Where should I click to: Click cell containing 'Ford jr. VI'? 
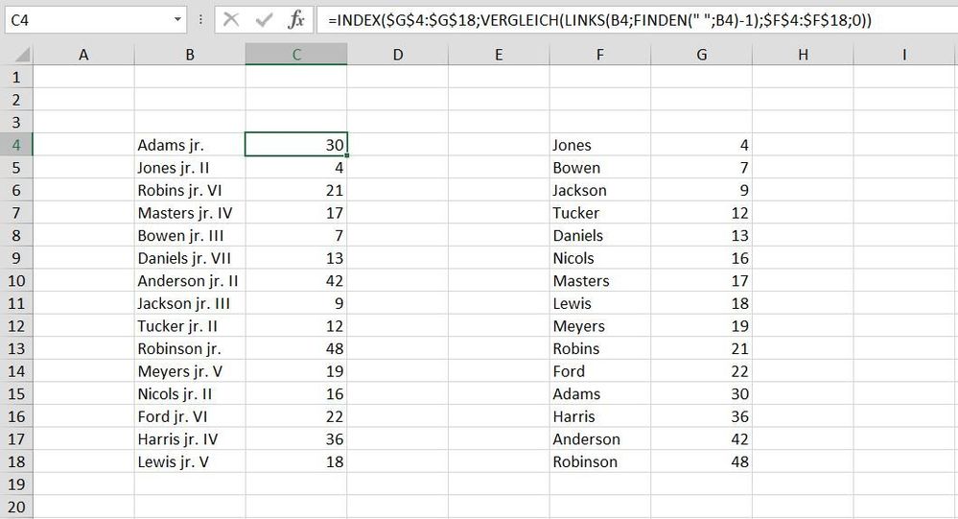190,416
